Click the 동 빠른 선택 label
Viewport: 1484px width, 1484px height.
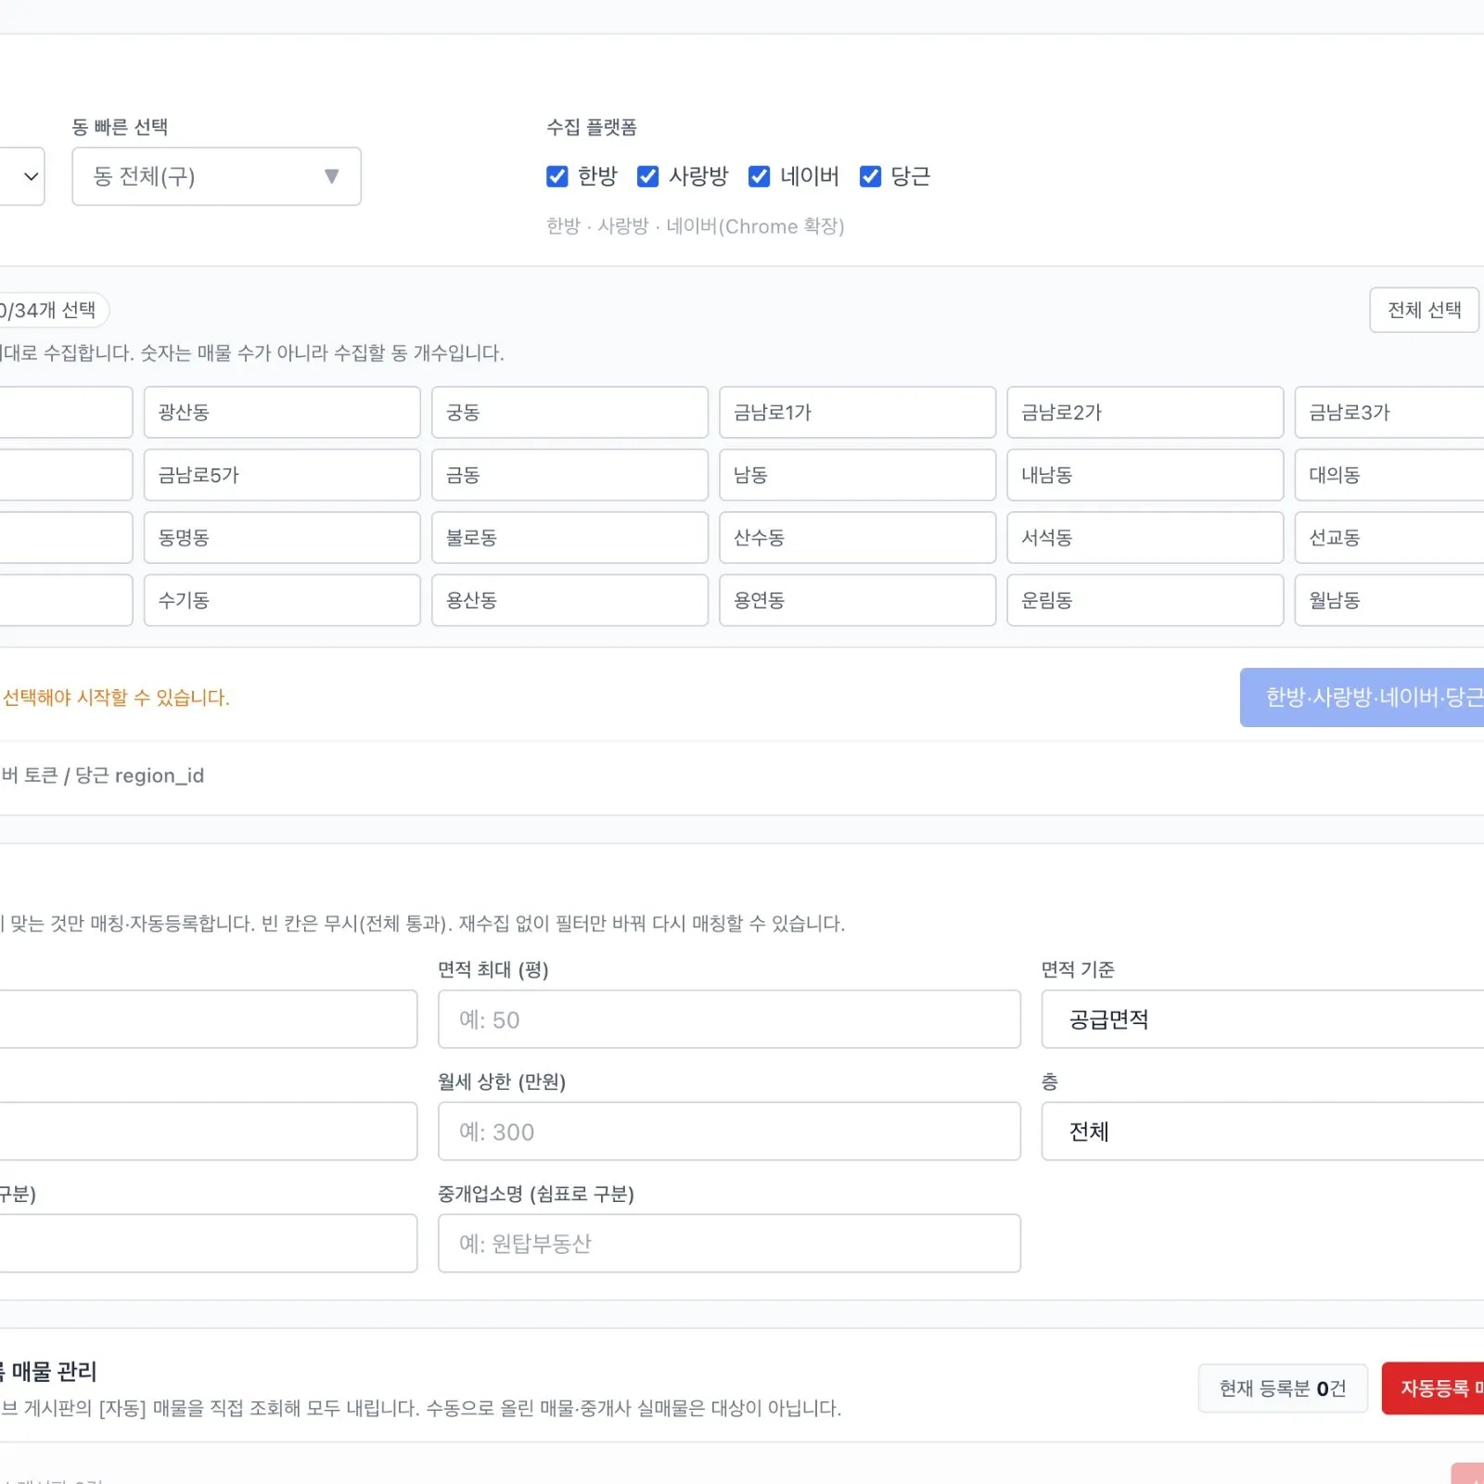(x=120, y=127)
